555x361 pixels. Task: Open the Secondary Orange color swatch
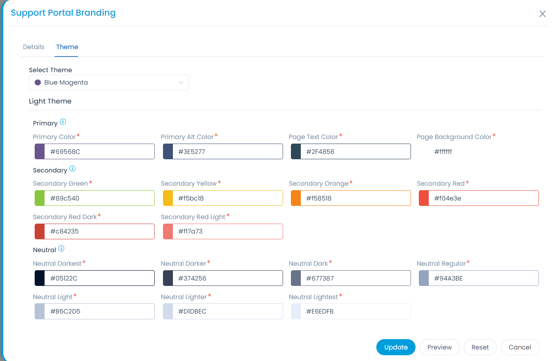click(x=296, y=198)
